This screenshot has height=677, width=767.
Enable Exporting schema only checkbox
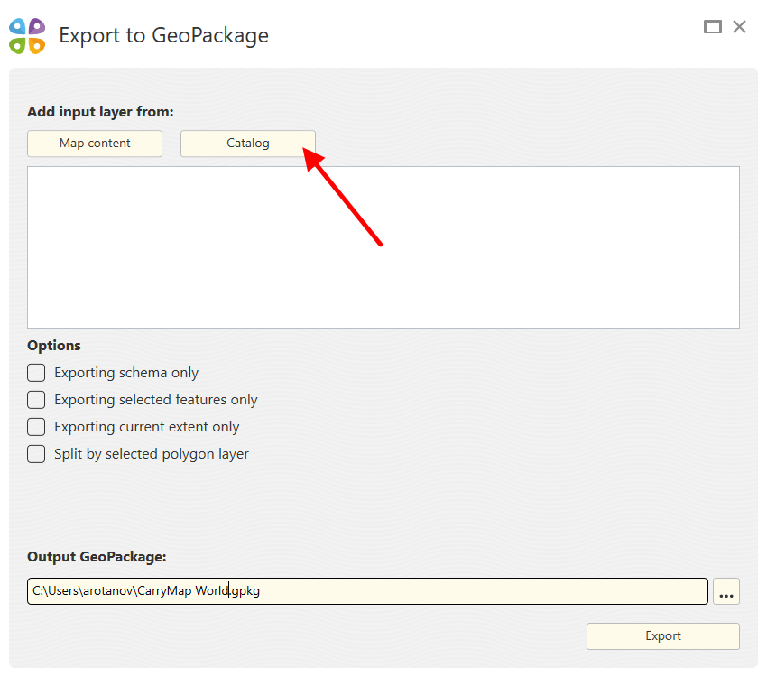coord(36,373)
